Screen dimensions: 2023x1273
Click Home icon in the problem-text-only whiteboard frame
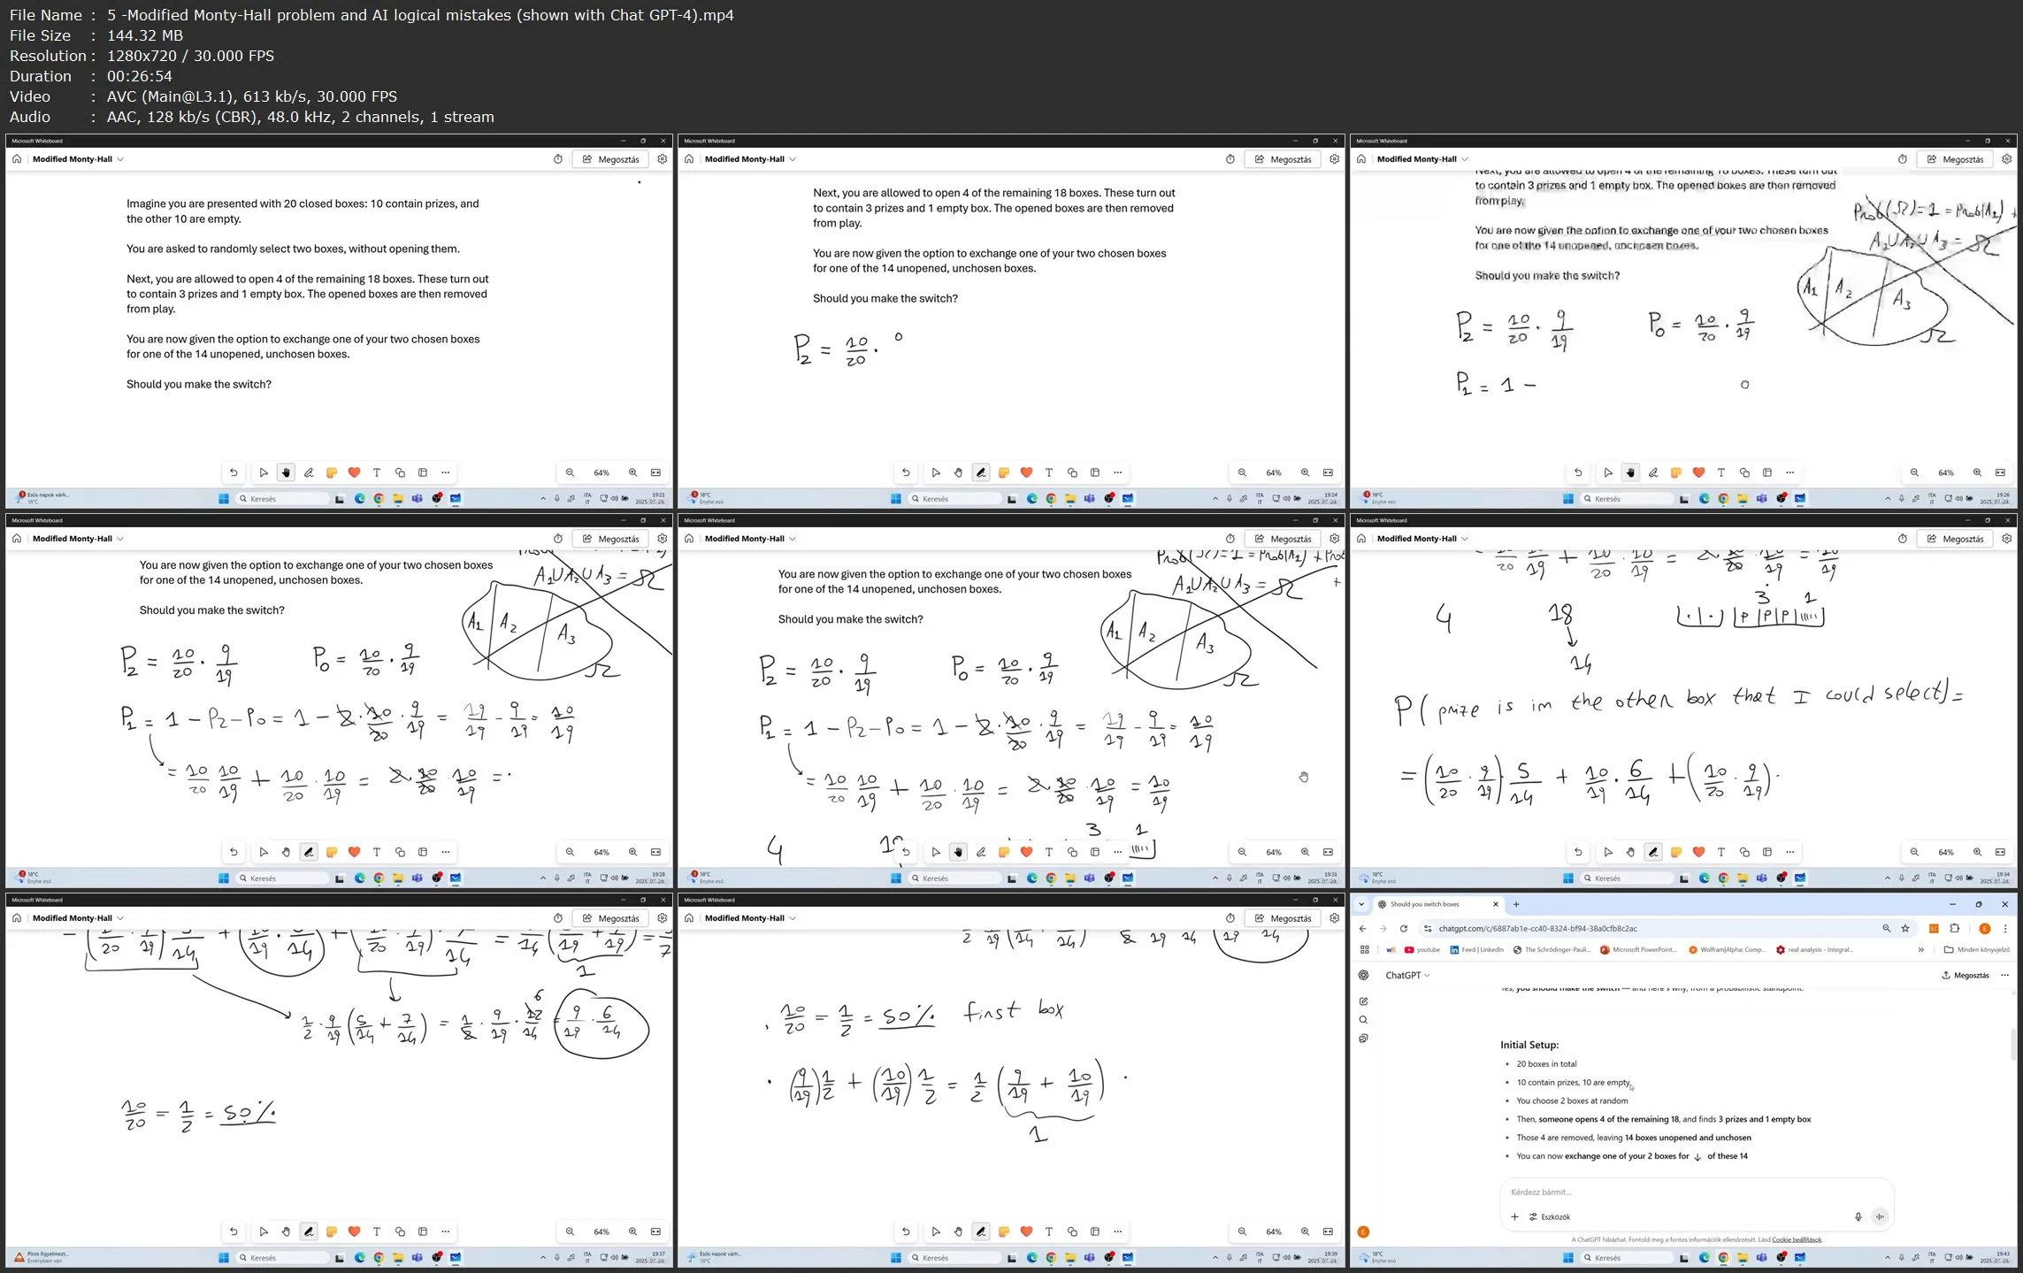click(x=17, y=159)
